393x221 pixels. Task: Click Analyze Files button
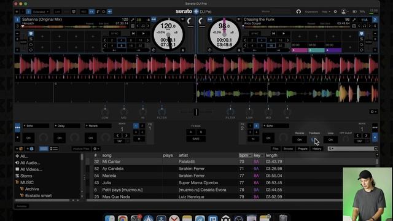point(81,149)
